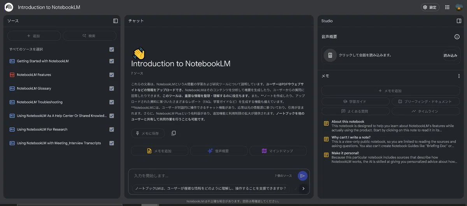467x206 pixels.
Task: Collapse the ソース panel
Action: coord(116,21)
